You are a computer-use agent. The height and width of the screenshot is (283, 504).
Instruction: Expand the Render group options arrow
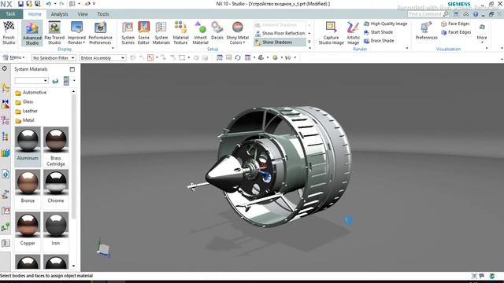[407, 49]
